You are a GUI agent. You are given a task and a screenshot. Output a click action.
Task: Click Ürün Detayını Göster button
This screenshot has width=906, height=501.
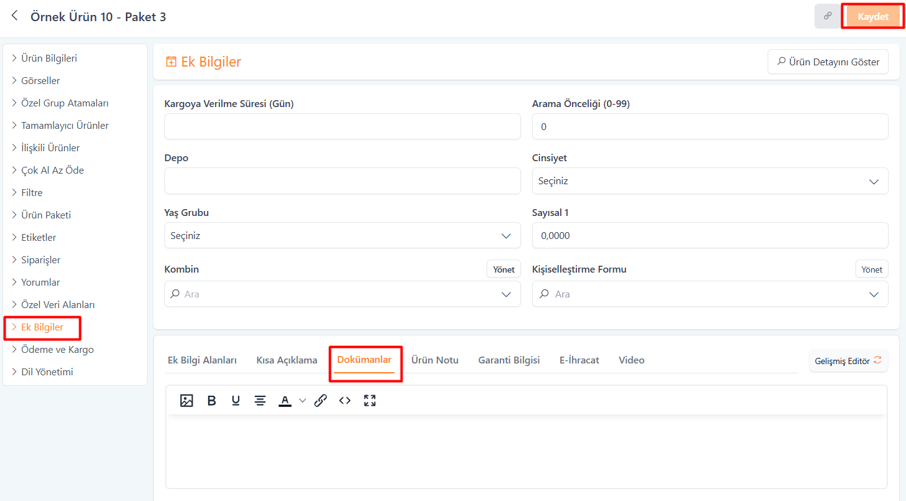click(x=827, y=62)
